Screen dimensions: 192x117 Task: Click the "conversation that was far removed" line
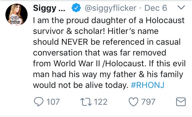100,52
